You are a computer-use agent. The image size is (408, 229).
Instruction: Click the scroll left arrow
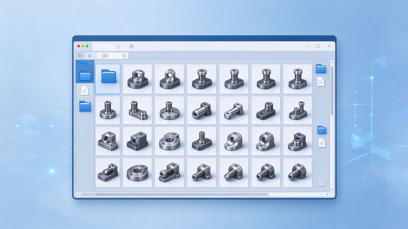pos(78,194)
